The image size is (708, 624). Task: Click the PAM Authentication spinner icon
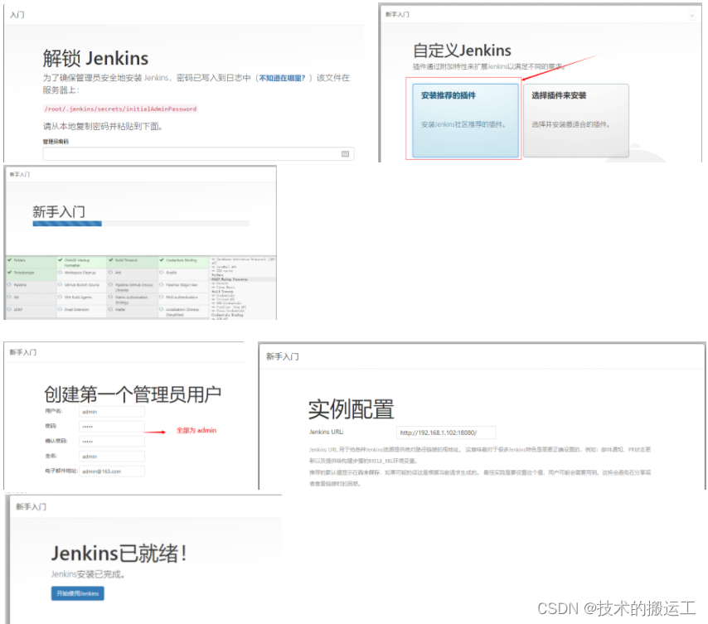click(x=161, y=297)
